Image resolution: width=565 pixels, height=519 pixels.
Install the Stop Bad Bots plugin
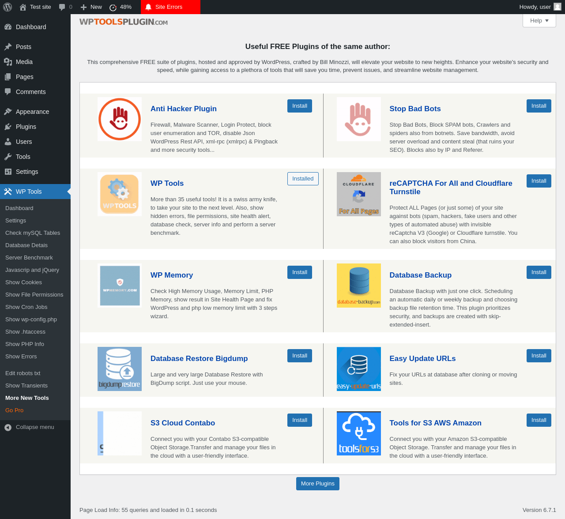(x=539, y=106)
